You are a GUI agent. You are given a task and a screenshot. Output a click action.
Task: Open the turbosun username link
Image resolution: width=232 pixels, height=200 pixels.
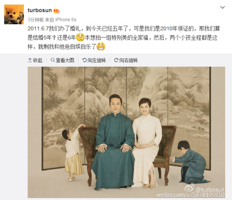39,10
